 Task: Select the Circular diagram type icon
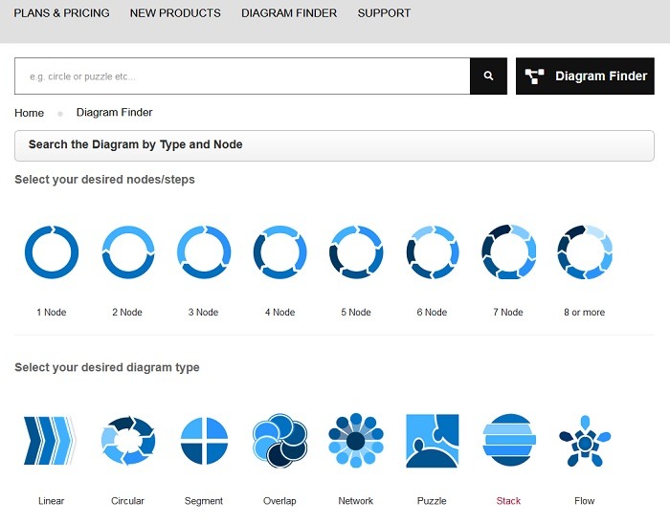point(127,441)
